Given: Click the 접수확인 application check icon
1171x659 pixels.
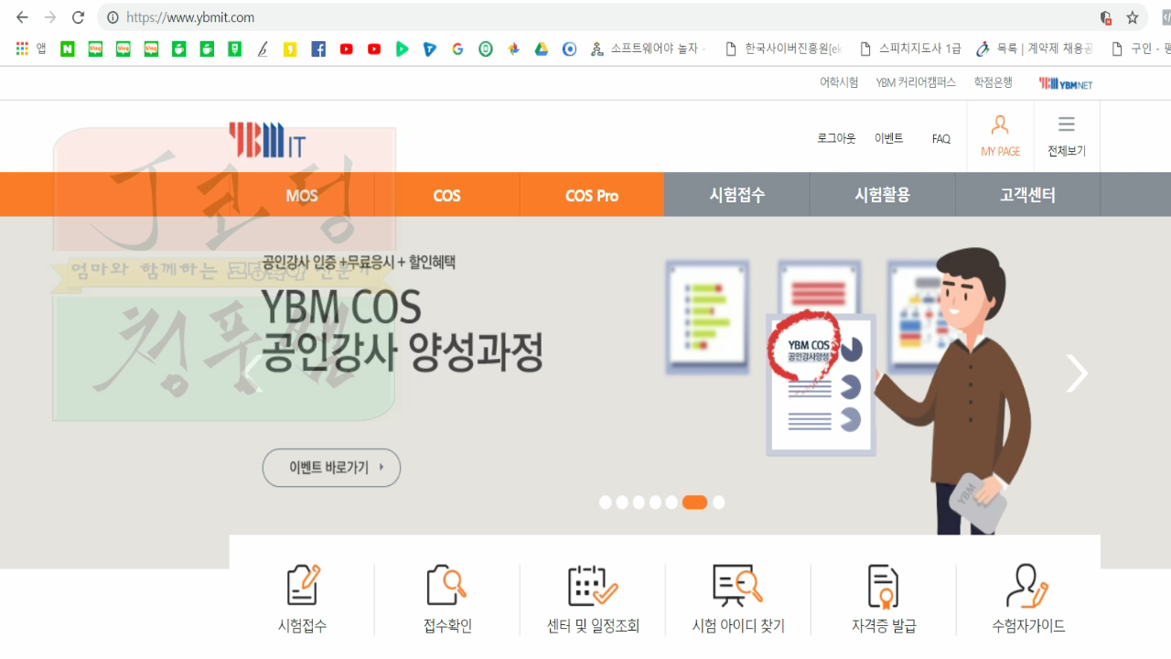Looking at the screenshot, I should pyautogui.click(x=446, y=600).
